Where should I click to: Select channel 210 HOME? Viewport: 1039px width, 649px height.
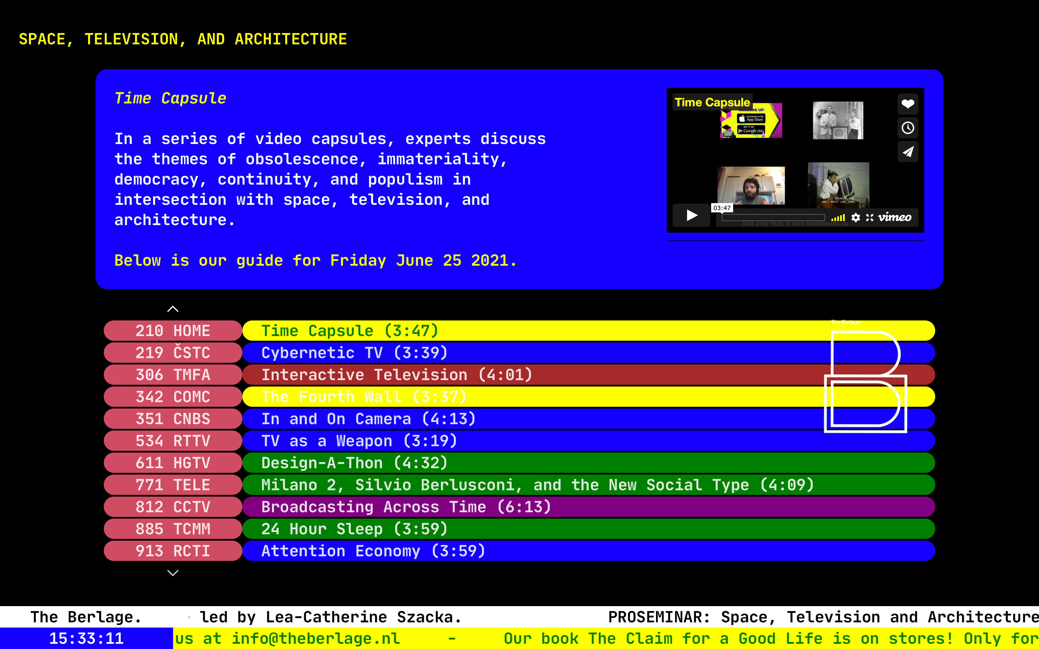pyautogui.click(x=173, y=331)
